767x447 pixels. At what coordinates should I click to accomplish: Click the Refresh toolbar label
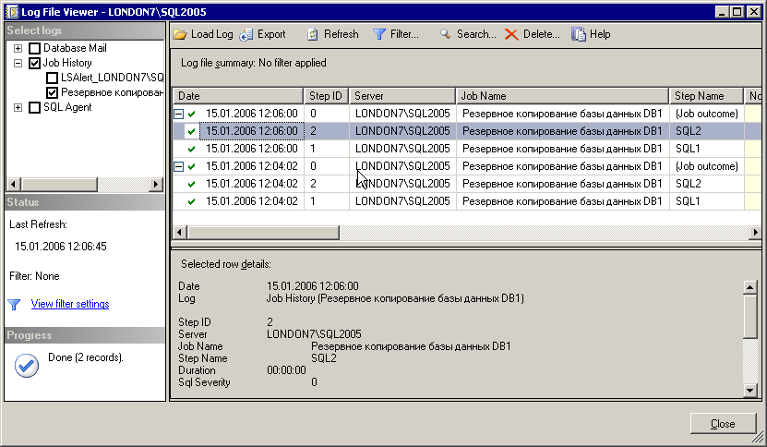point(342,34)
